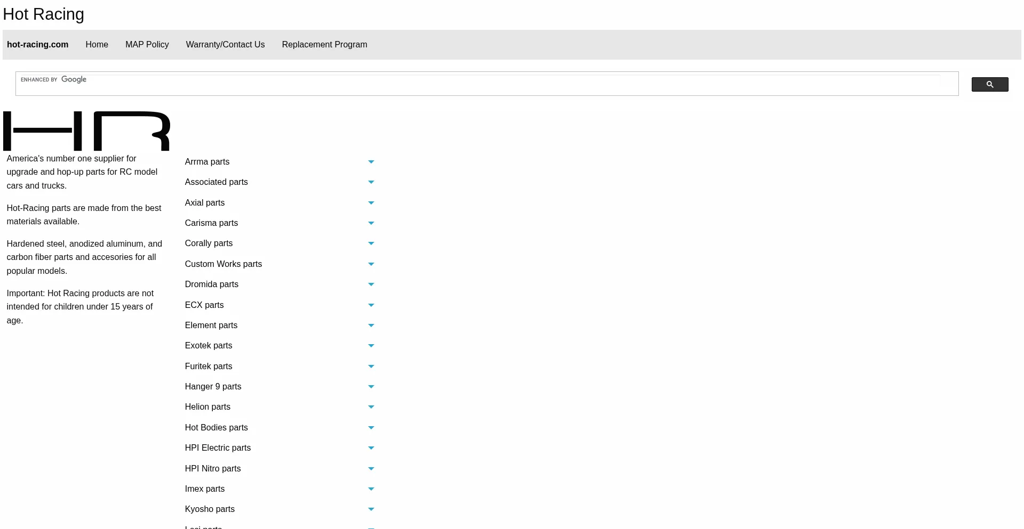Go to Warranty/Contact Us
The height and width of the screenshot is (529, 1024).
pyautogui.click(x=225, y=45)
